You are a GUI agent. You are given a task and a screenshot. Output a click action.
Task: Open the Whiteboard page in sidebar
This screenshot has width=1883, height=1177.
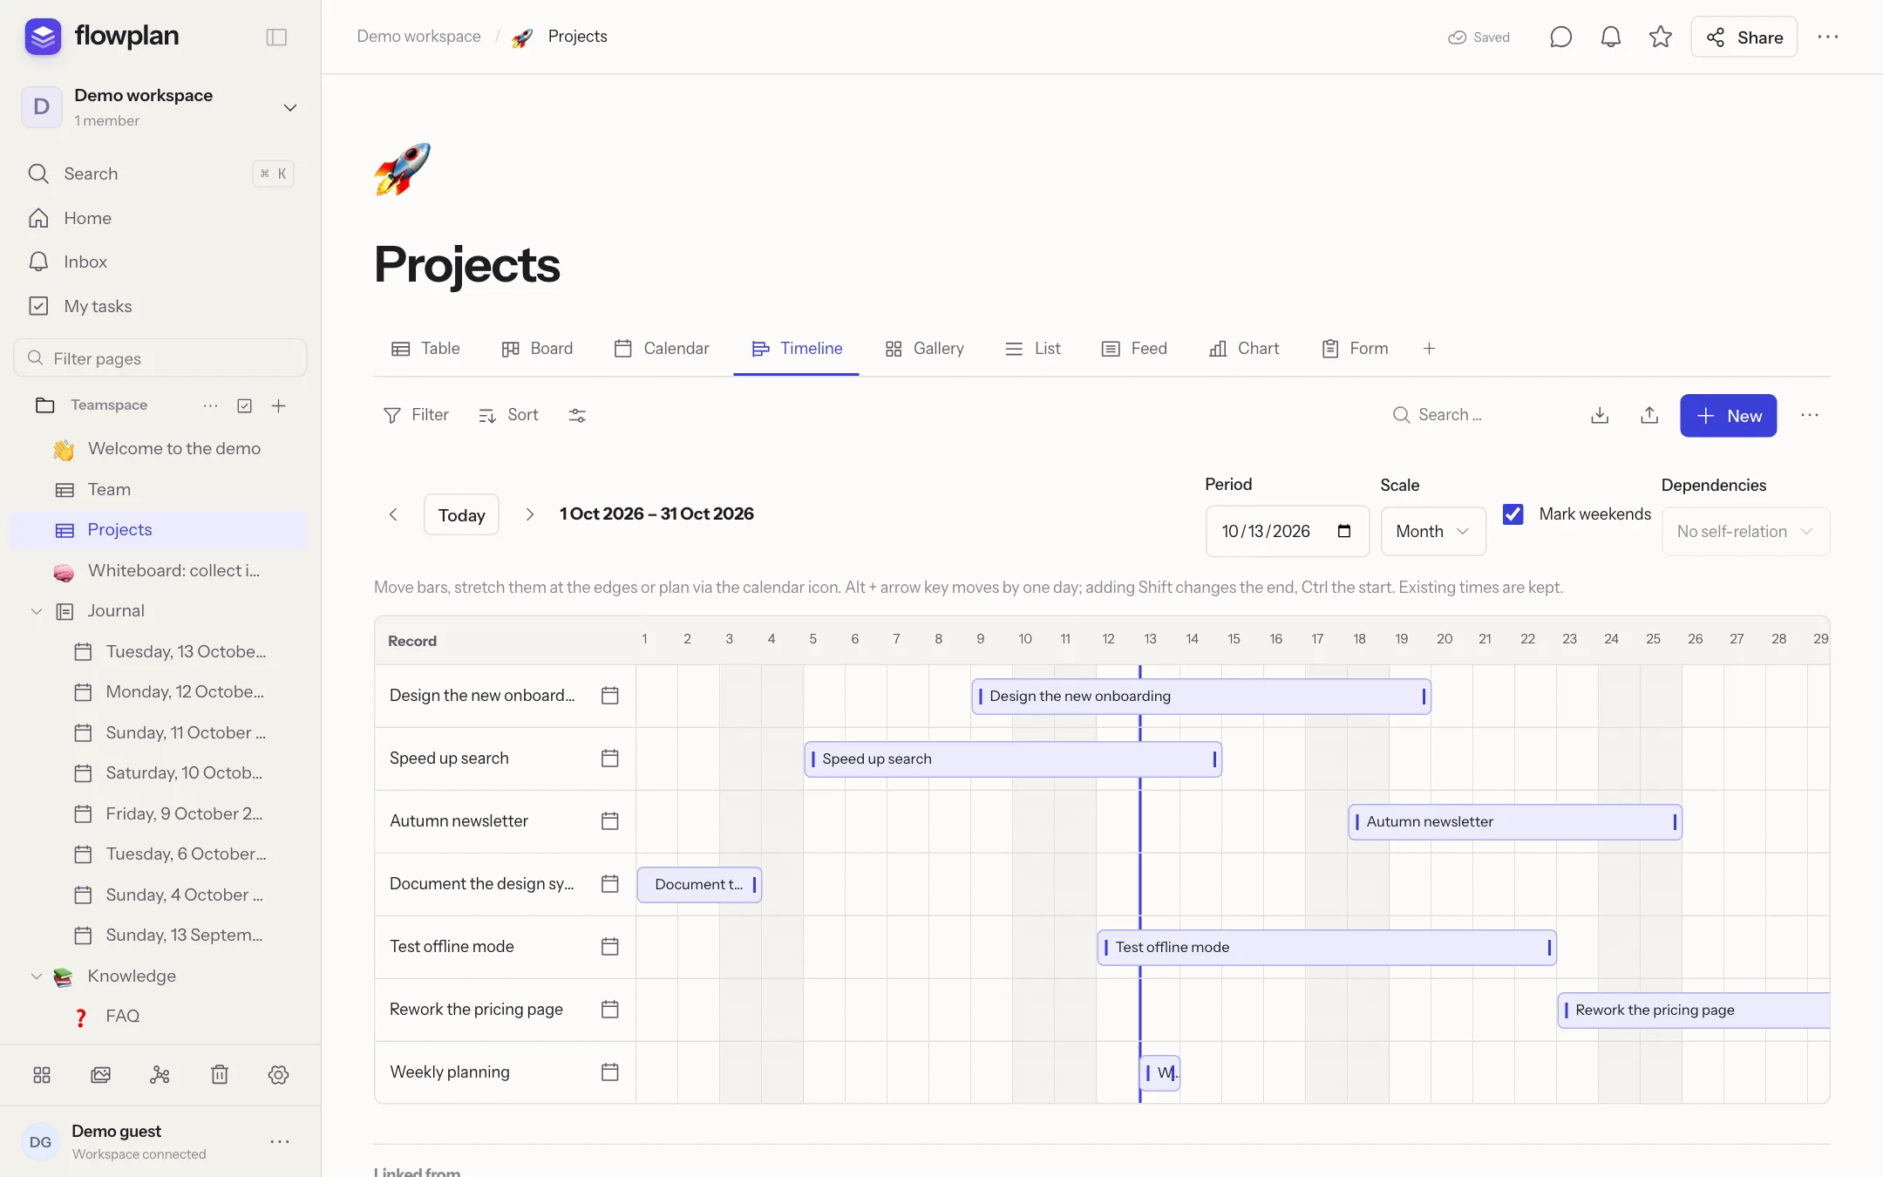(x=158, y=571)
